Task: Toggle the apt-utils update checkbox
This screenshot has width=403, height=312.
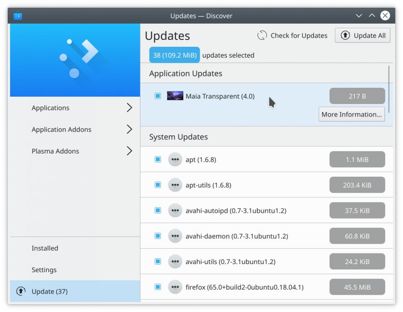Action: (x=158, y=185)
